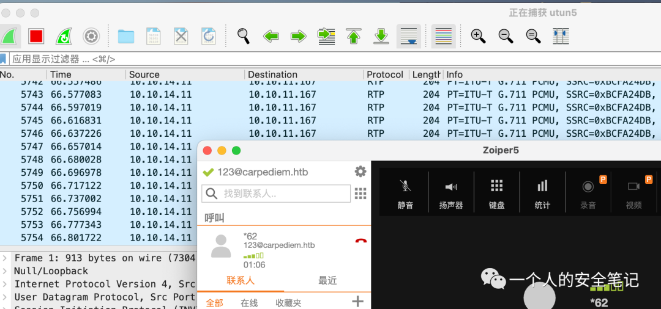Toggle the speaker in Zoiper
The width and height of the screenshot is (661, 309).
(x=451, y=194)
